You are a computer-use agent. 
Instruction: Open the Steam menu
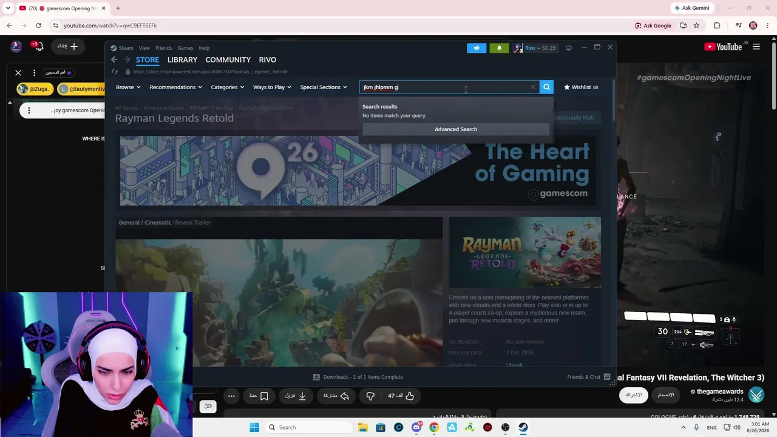tap(122, 48)
